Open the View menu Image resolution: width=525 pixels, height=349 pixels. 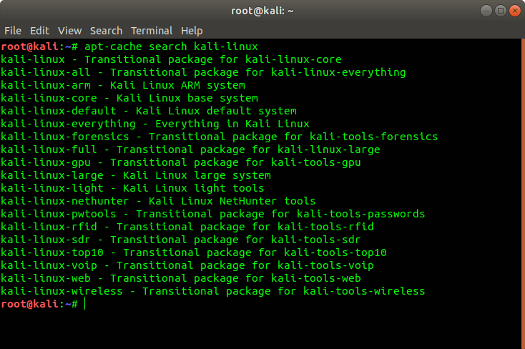pyautogui.click(x=69, y=31)
